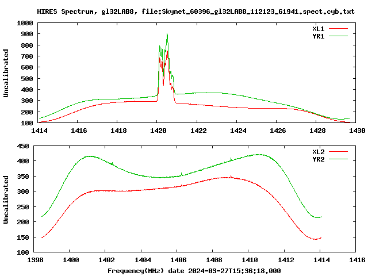Select the XL1 legend label

pyautogui.click(x=318, y=29)
